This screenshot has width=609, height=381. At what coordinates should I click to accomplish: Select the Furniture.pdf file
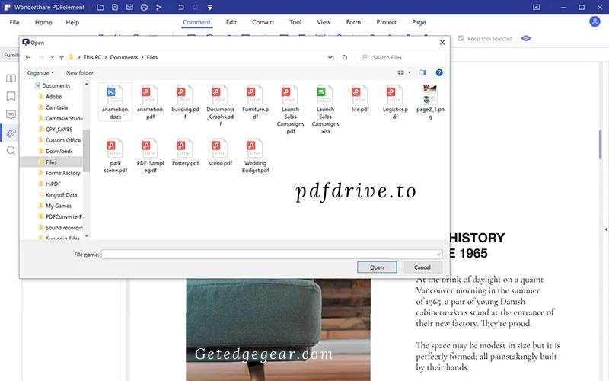click(x=255, y=102)
